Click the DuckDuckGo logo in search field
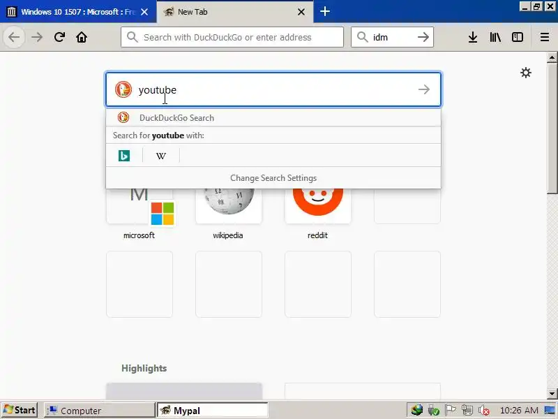558x419 pixels. pyautogui.click(x=123, y=89)
